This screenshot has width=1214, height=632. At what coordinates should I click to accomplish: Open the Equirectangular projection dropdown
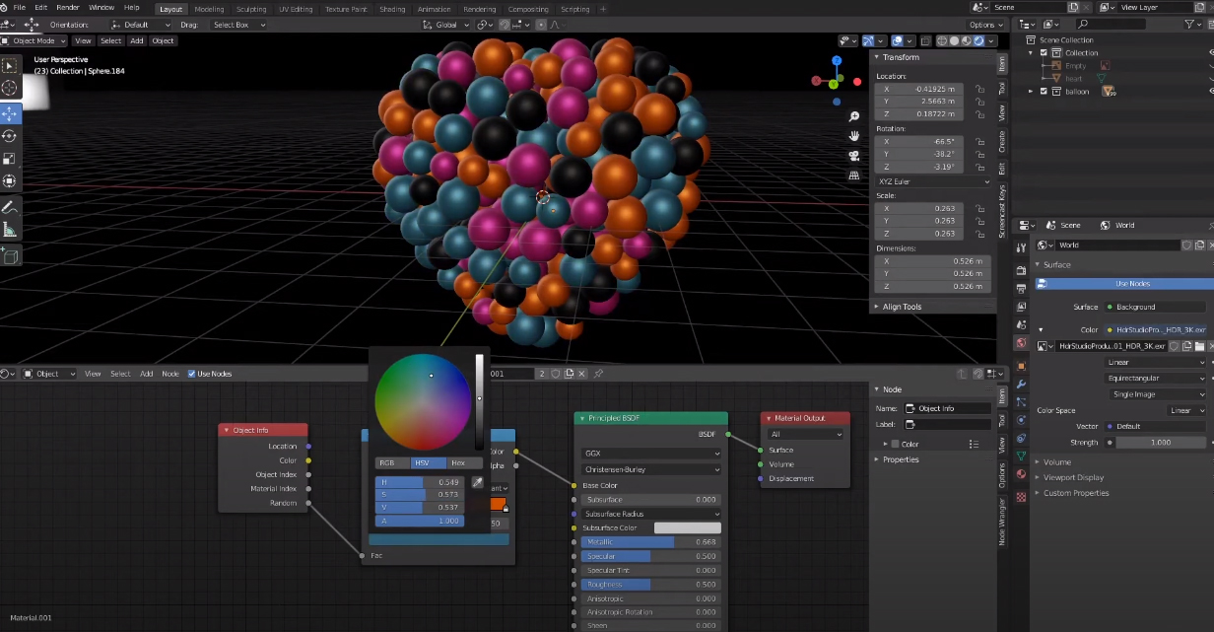[x=1157, y=378]
